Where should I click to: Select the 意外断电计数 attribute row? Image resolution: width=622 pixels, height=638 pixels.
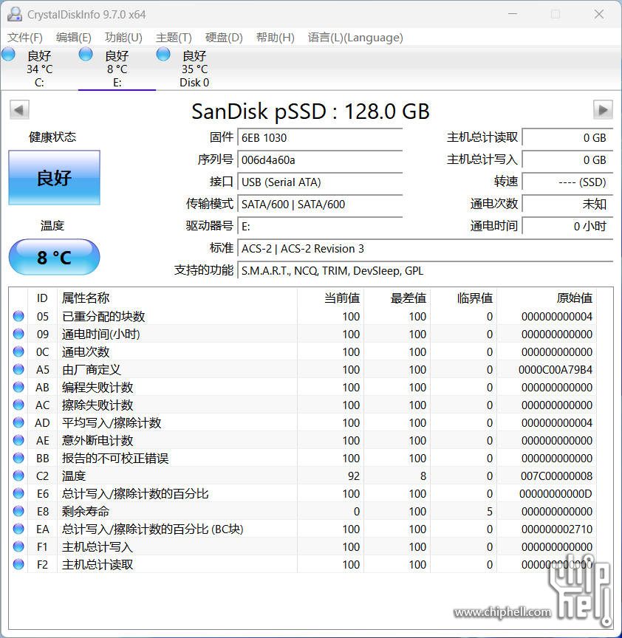pos(304,440)
